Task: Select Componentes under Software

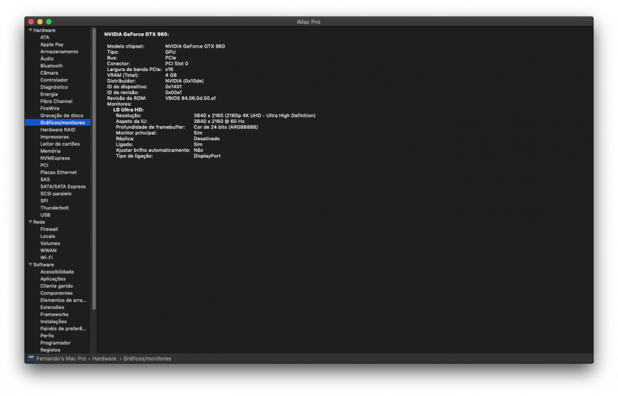Action: 56,293
